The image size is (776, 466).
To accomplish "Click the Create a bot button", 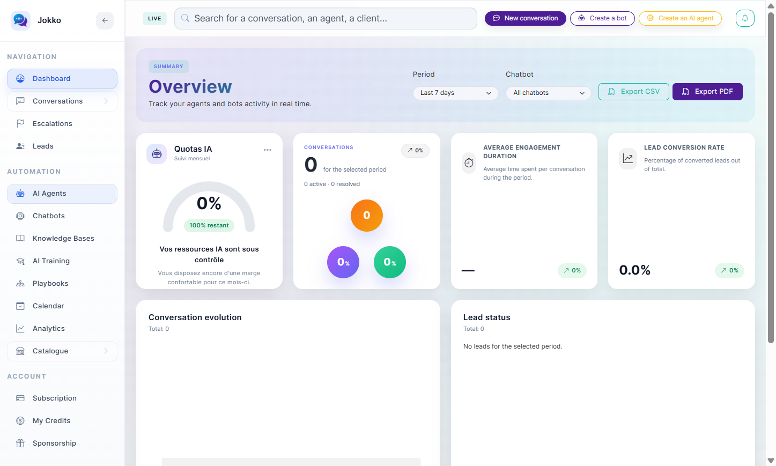I will 602,18.
